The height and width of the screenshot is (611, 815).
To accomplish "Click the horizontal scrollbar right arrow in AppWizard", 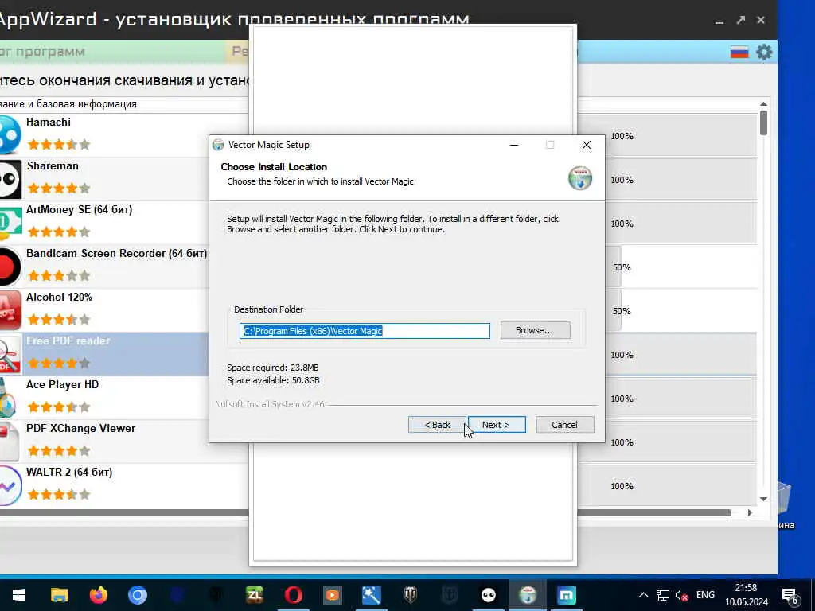I will click(x=750, y=513).
